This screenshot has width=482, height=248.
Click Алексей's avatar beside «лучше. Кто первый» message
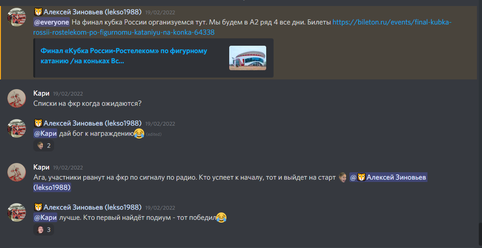click(17, 212)
